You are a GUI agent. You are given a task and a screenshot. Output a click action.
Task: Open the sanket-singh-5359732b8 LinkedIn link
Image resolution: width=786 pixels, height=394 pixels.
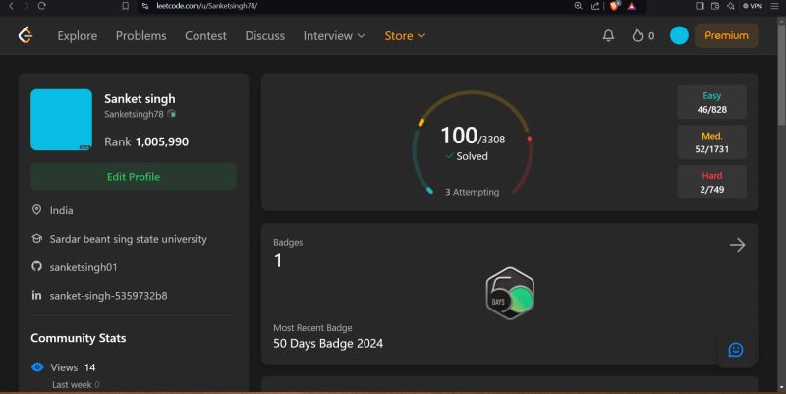(x=108, y=295)
